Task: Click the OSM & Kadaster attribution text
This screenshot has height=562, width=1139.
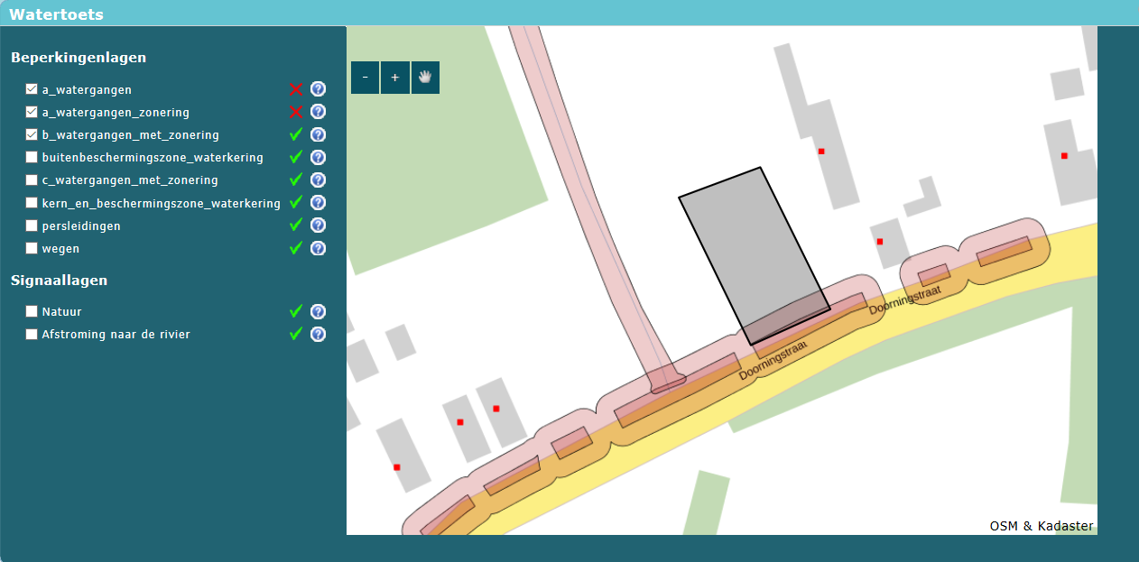Action: [1041, 526]
